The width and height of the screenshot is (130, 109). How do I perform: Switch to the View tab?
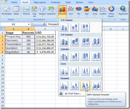[x=91, y=2]
